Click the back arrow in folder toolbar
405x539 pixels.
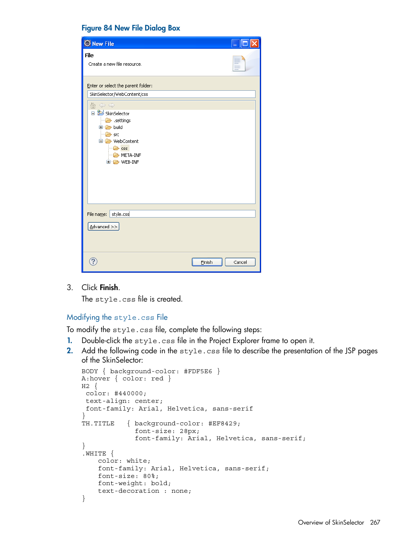102,105
